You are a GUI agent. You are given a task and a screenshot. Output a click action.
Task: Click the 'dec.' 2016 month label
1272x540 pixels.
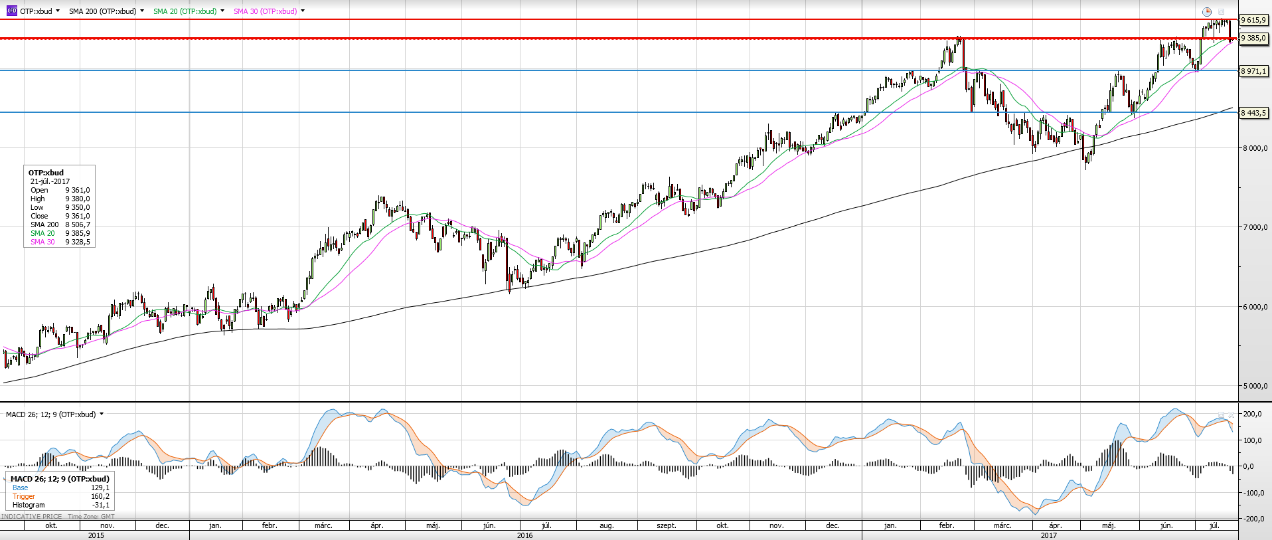[833, 525]
